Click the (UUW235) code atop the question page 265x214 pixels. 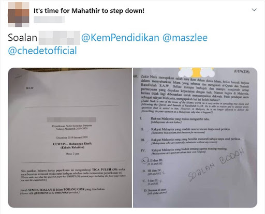242,71
